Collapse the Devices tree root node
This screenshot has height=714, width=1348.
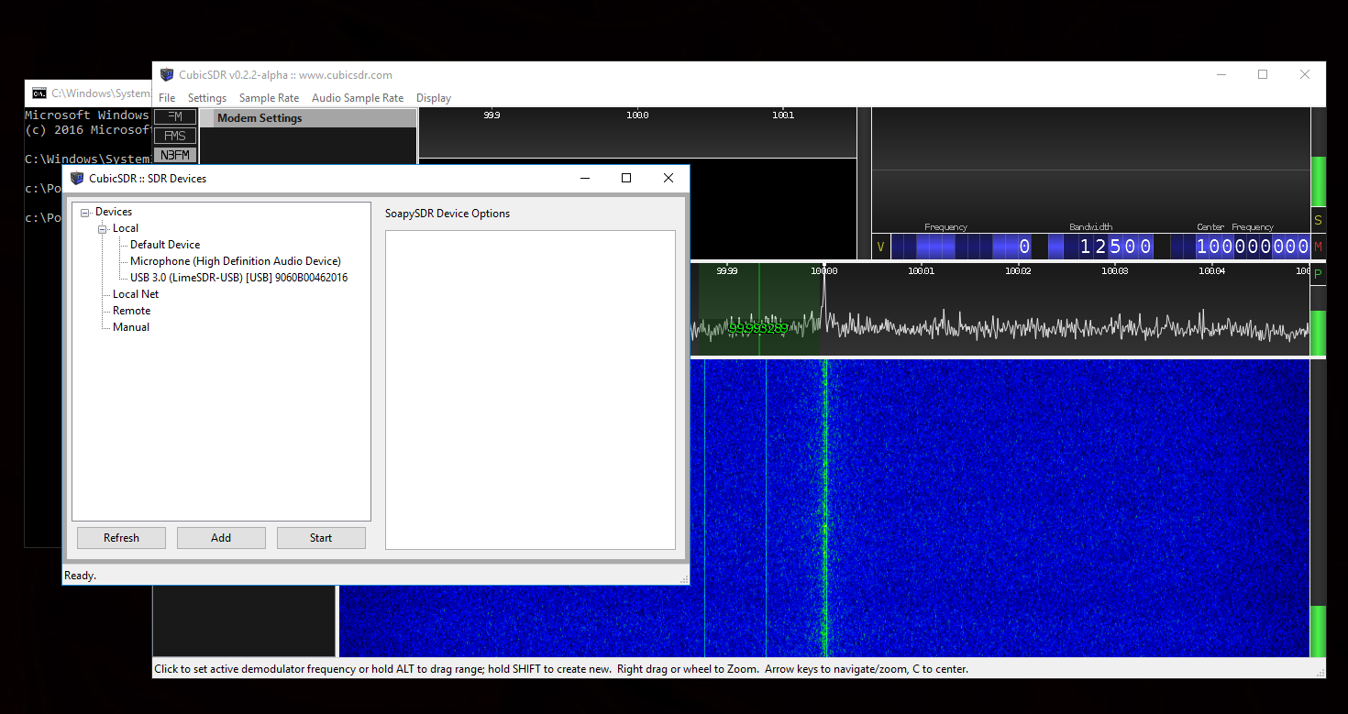point(85,213)
